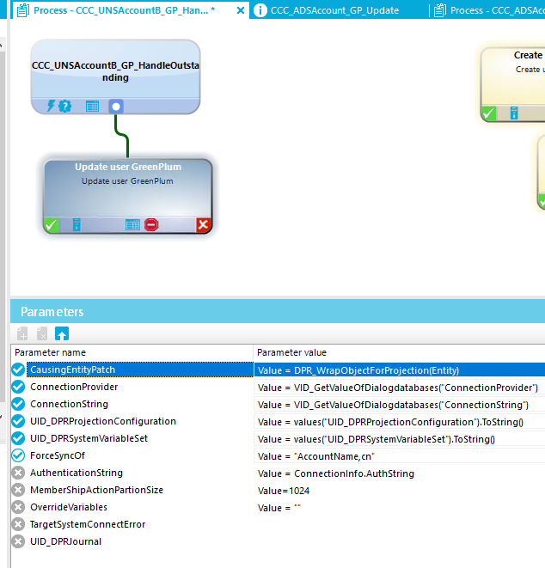Toggle the TargetSystemConnectError disabled marker
The height and width of the screenshot is (568, 545).
(x=18, y=524)
